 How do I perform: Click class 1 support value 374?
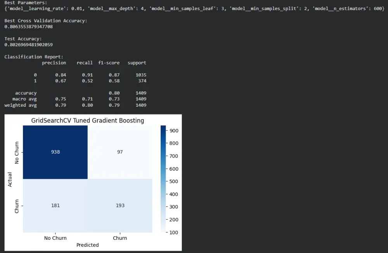click(x=142, y=81)
